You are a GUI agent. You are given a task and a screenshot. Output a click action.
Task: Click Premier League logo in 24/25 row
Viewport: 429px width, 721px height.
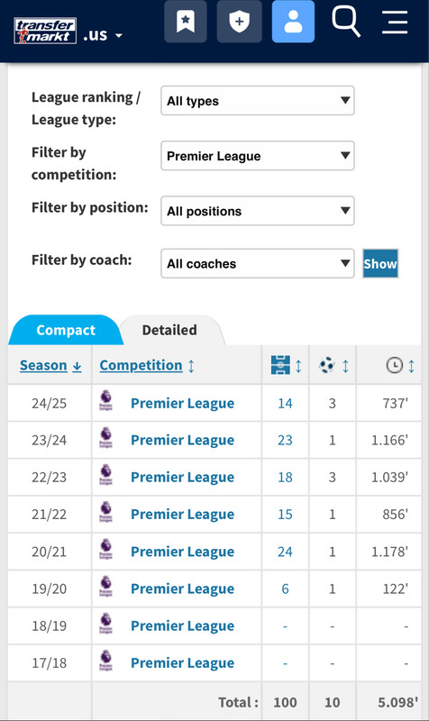(105, 400)
